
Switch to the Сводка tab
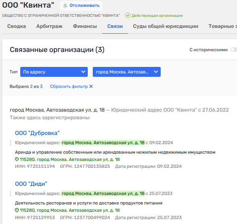[16, 26]
